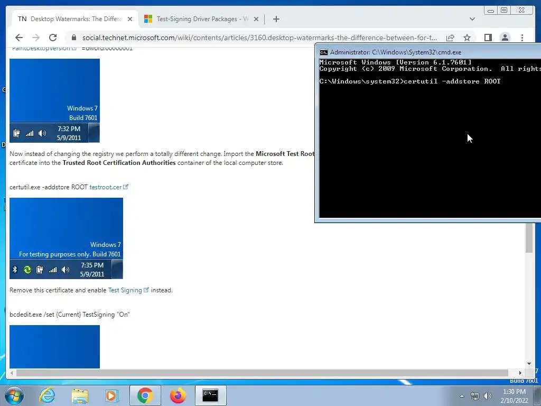Open Windows Media Player from the taskbar
Viewport: 541px width, 406px height.
pos(111,395)
